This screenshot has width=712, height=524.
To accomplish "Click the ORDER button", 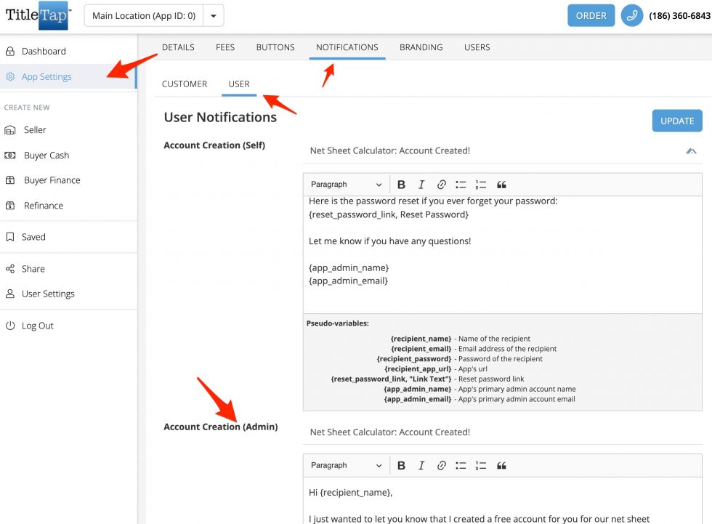I will point(591,15).
